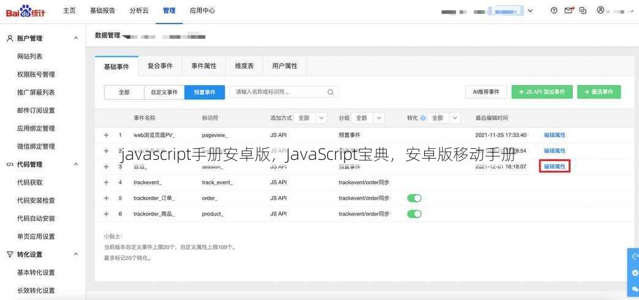Click the user avatar icon
Viewport: 639px width, 300px height.
pos(600,10)
